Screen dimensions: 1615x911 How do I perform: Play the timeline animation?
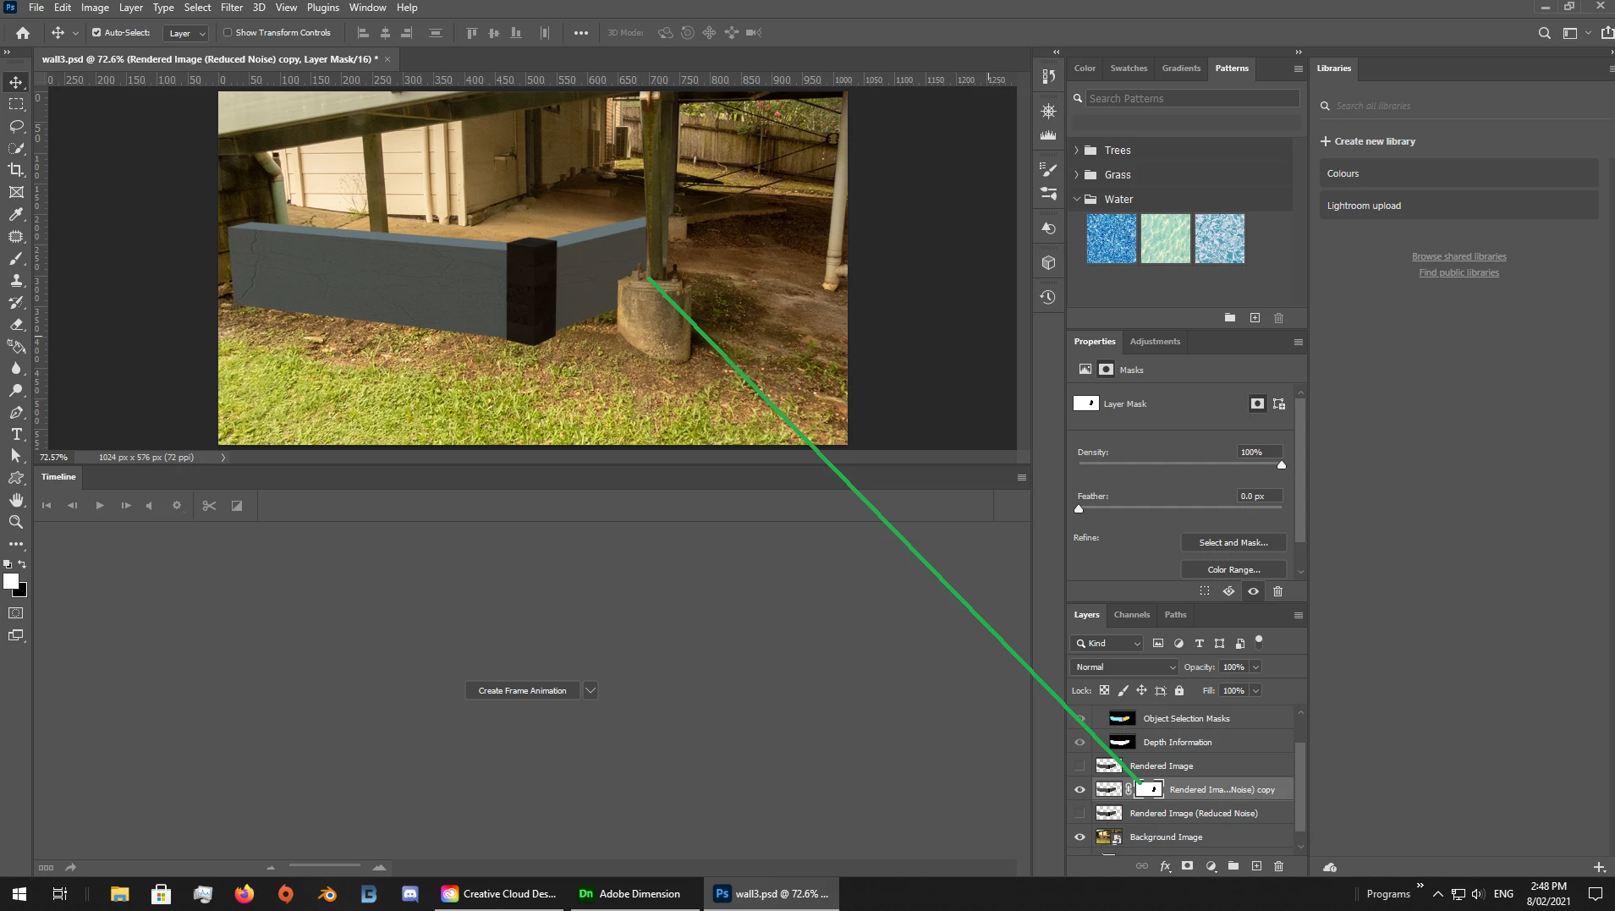100,506
